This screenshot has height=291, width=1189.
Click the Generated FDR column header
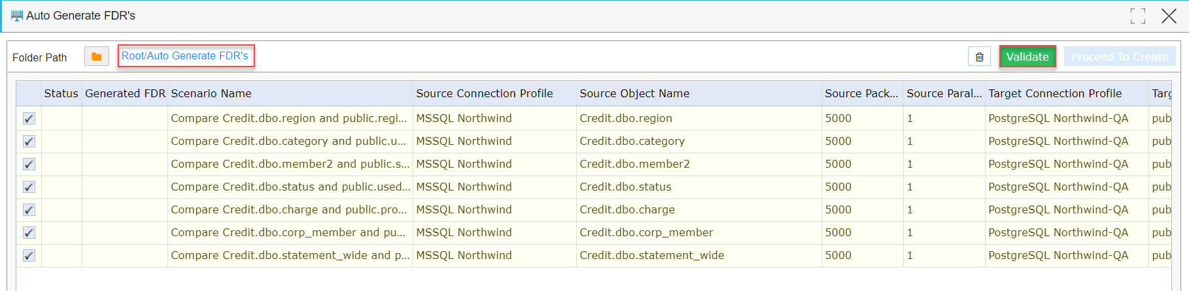[125, 93]
